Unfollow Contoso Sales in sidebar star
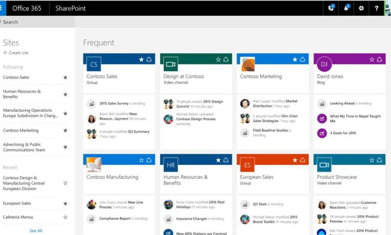This screenshot has width=391, height=235. tap(65, 77)
